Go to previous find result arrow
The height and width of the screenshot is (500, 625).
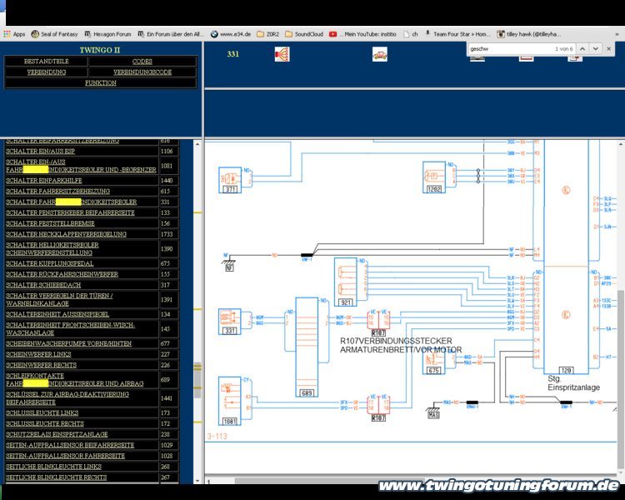coord(582,49)
